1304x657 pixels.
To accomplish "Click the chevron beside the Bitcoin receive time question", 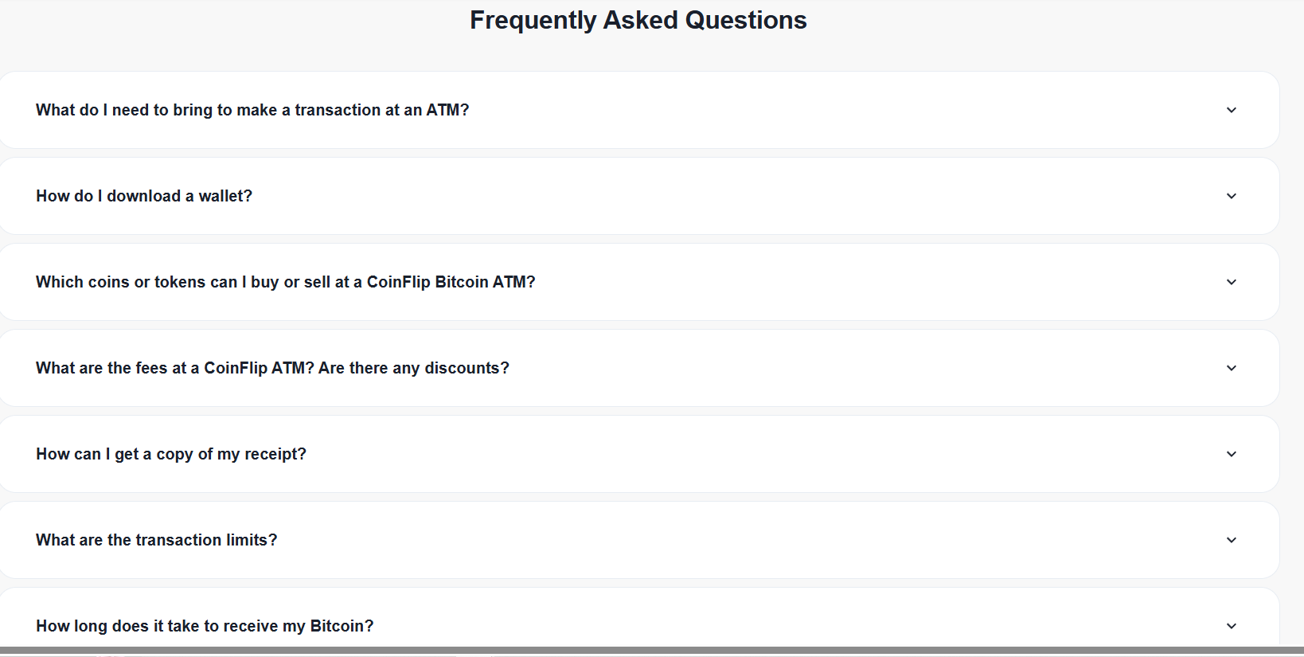I will tap(1232, 626).
